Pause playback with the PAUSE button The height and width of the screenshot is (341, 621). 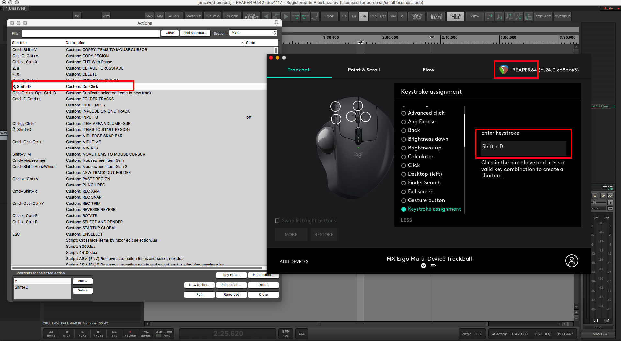tap(98, 334)
